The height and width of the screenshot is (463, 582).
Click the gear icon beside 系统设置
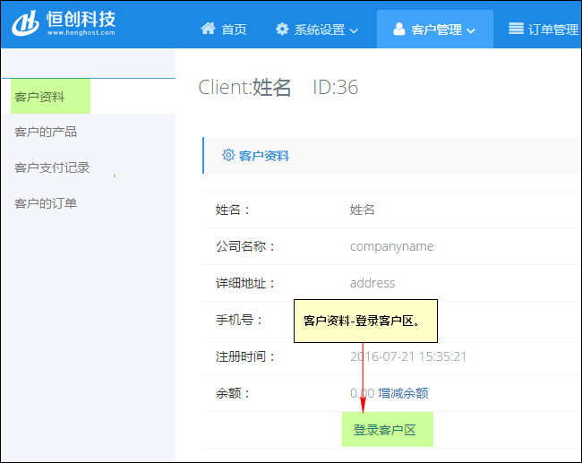point(282,30)
